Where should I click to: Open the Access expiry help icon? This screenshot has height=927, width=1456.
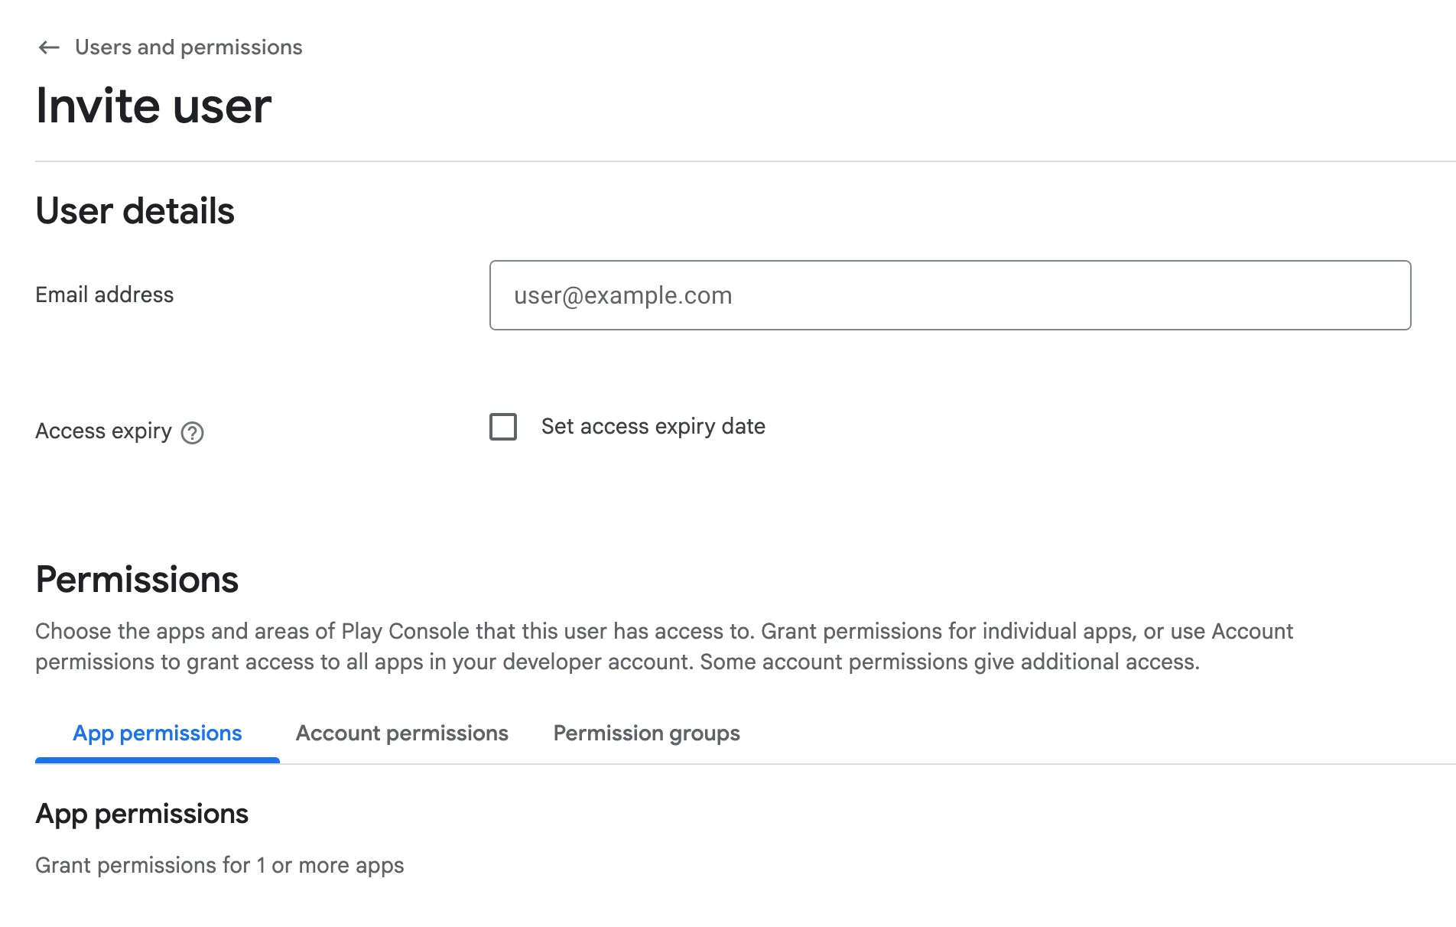[x=192, y=433]
